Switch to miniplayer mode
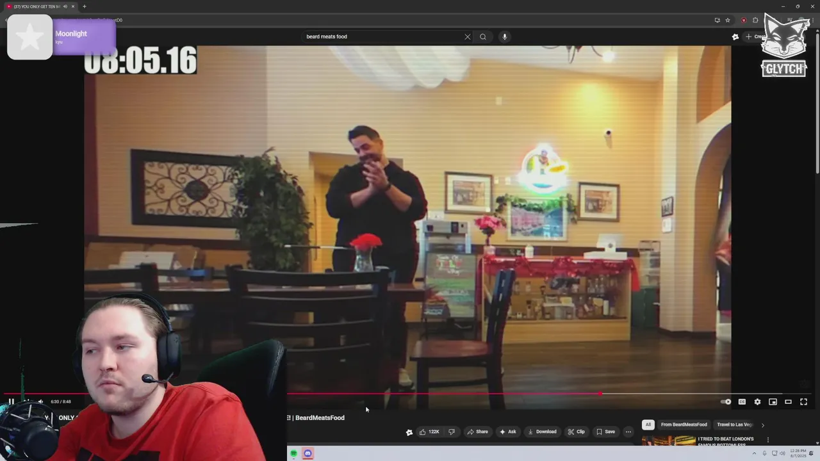The height and width of the screenshot is (461, 820). pos(773,402)
